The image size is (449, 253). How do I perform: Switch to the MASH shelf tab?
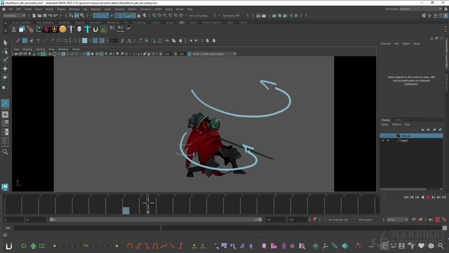193,22
